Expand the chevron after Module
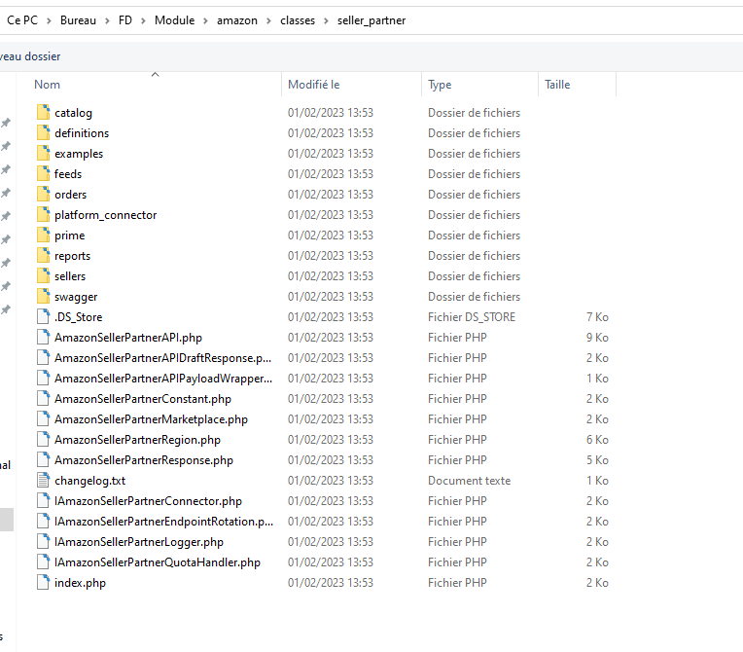Viewport: 743px width, 652px height. pyautogui.click(x=205, y=20)
